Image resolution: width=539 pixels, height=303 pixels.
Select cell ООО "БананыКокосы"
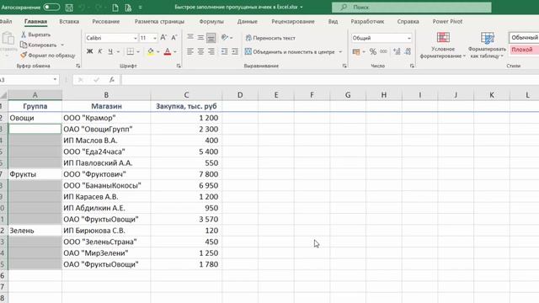coord(106,185)
